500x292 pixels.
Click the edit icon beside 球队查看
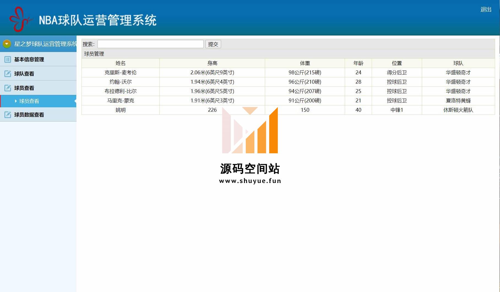pyautogui.click(x=8, y=73)
